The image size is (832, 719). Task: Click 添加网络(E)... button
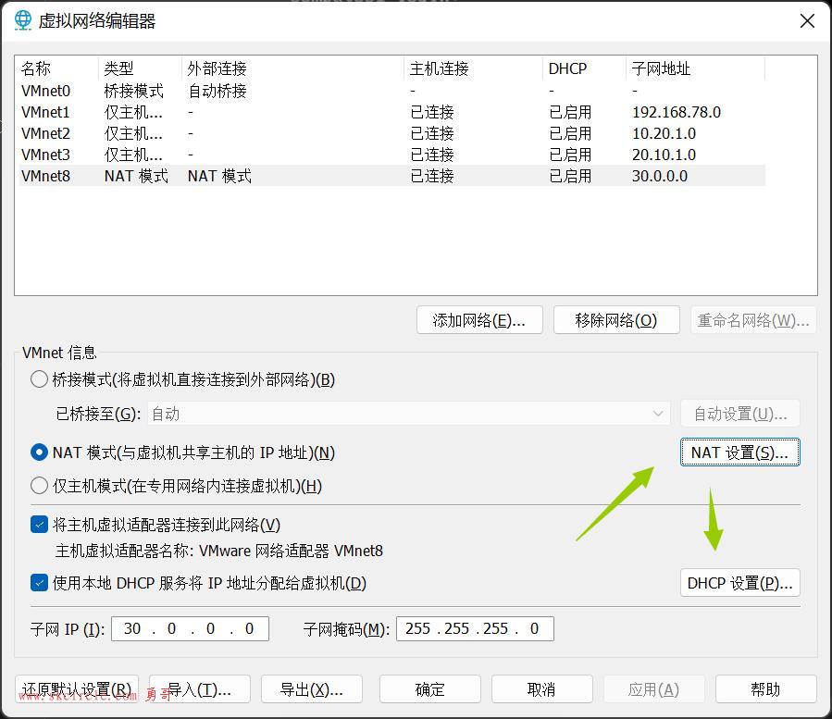(x=479, y=320)
